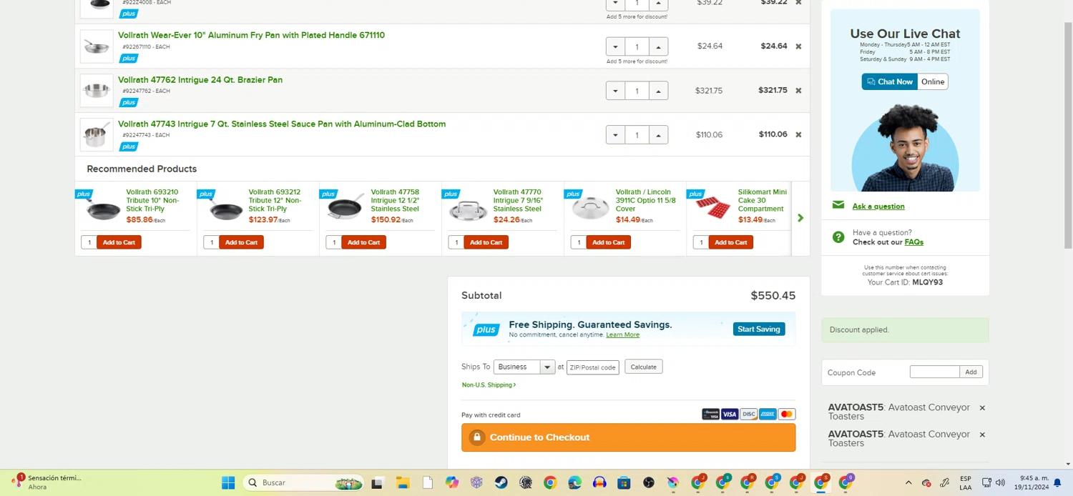Increase quantity of 47743 Sauce Pan
Image resolution: width=1073 pixels, height=496 pixels.
pos(658,134)
